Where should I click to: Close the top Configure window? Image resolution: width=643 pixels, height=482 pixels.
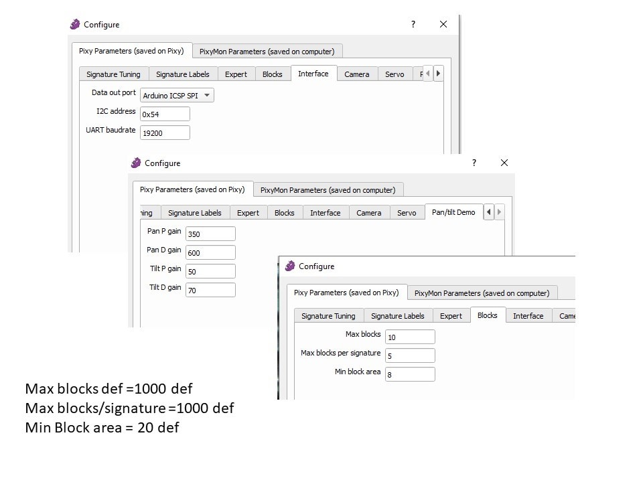(x=443, y=24)
